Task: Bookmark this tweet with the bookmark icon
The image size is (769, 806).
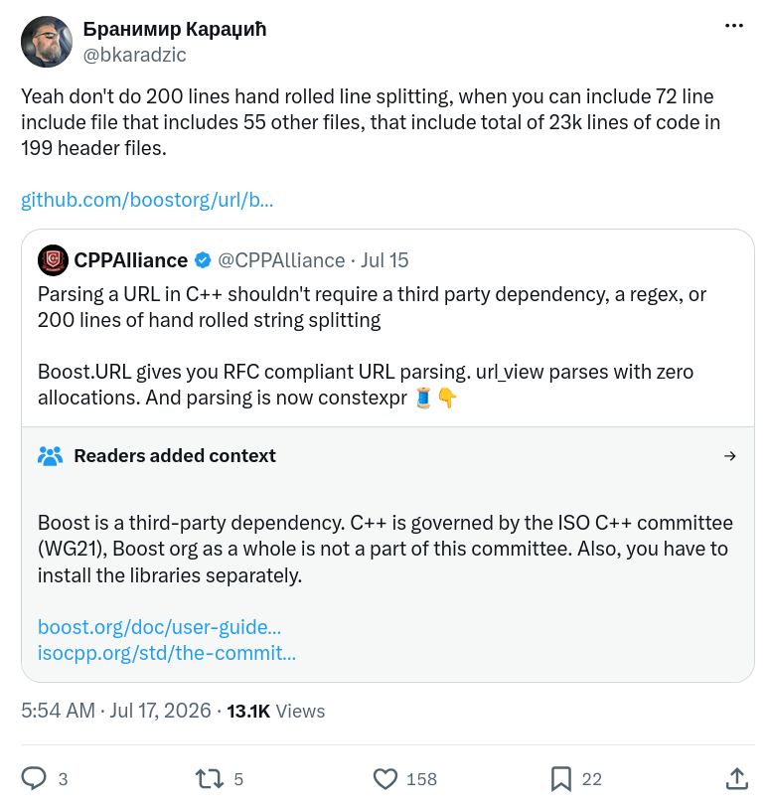Action: (560, 778)
